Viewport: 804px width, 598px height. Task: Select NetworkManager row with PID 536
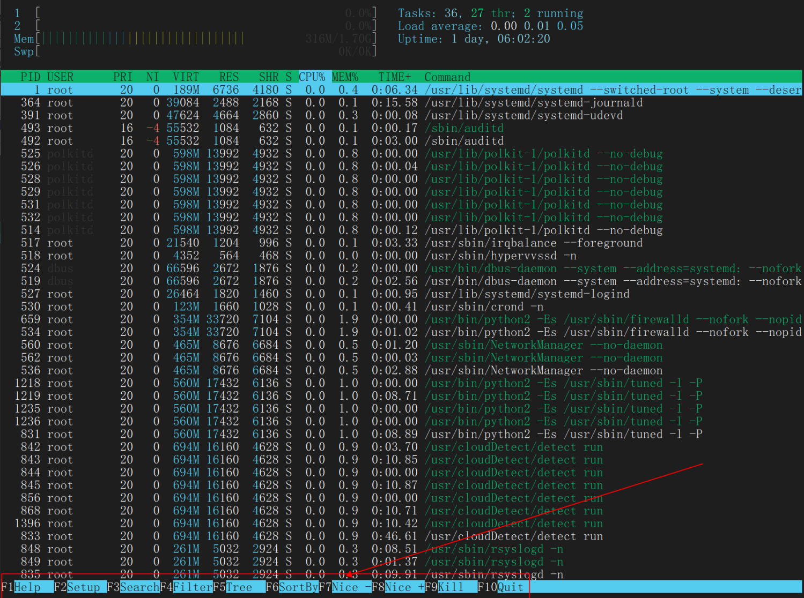tap(402, 370)
